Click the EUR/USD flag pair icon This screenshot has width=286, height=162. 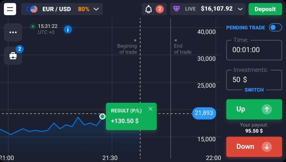[31, 9]
